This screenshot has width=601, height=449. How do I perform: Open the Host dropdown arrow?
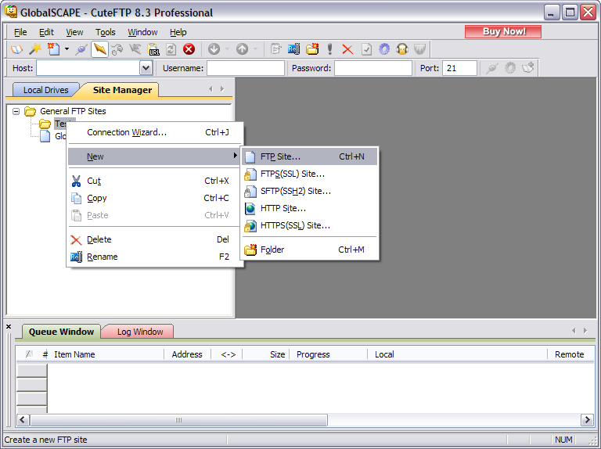tap(146, 68)
